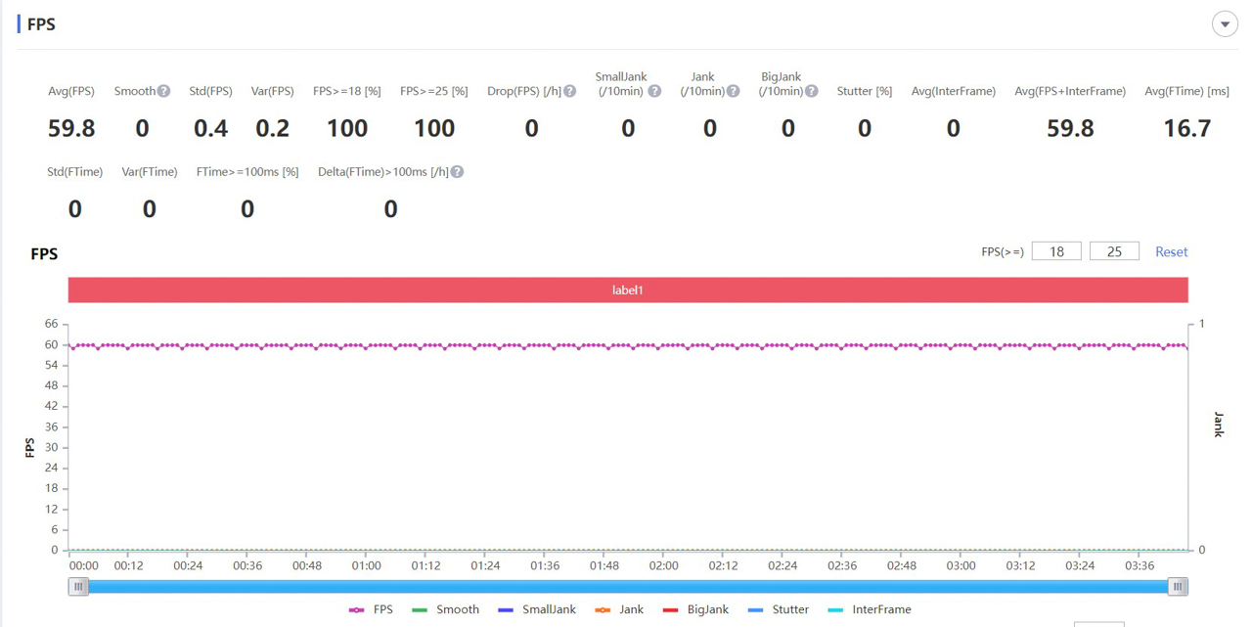Open the SmallJank help tooltip icon
Image resolution: width=1252 pixels, height=627 pixels.
pos(654,91)
